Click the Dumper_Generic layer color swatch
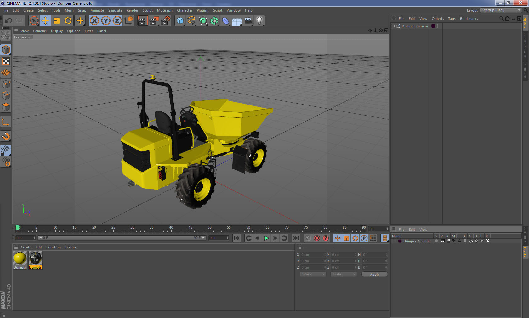Viewport: 529px width, 318px height. click(x=400, y=241)
